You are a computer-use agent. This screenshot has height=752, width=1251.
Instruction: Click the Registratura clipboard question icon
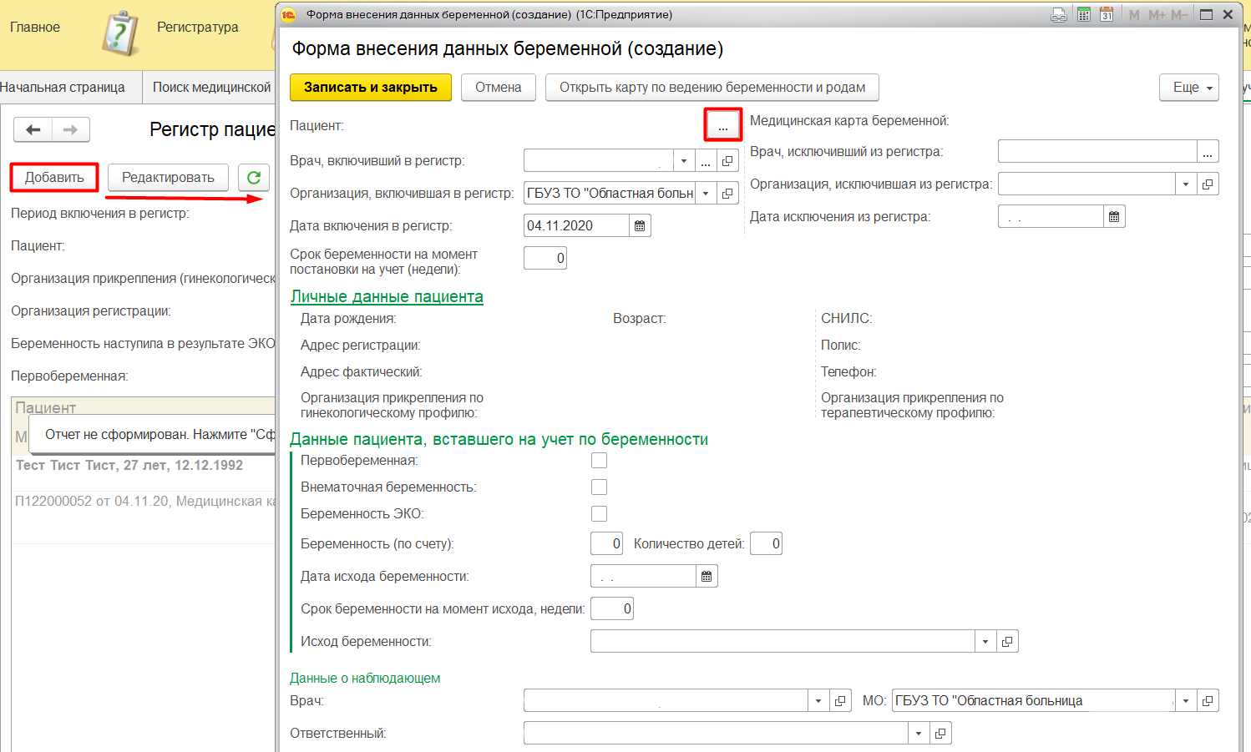[x=120, y=33]
